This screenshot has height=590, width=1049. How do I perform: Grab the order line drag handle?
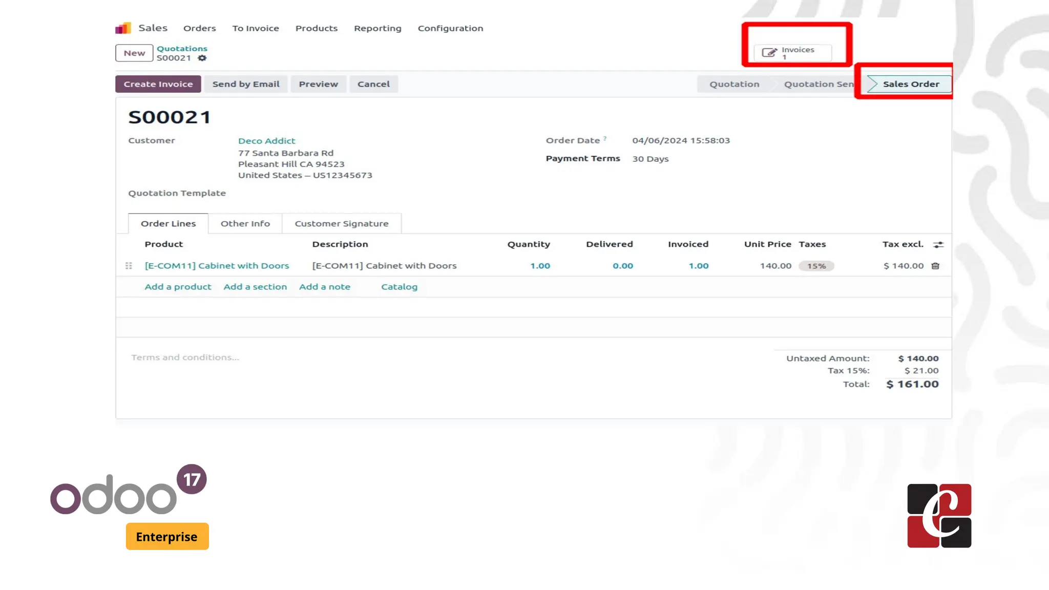(x=129, y=266)
